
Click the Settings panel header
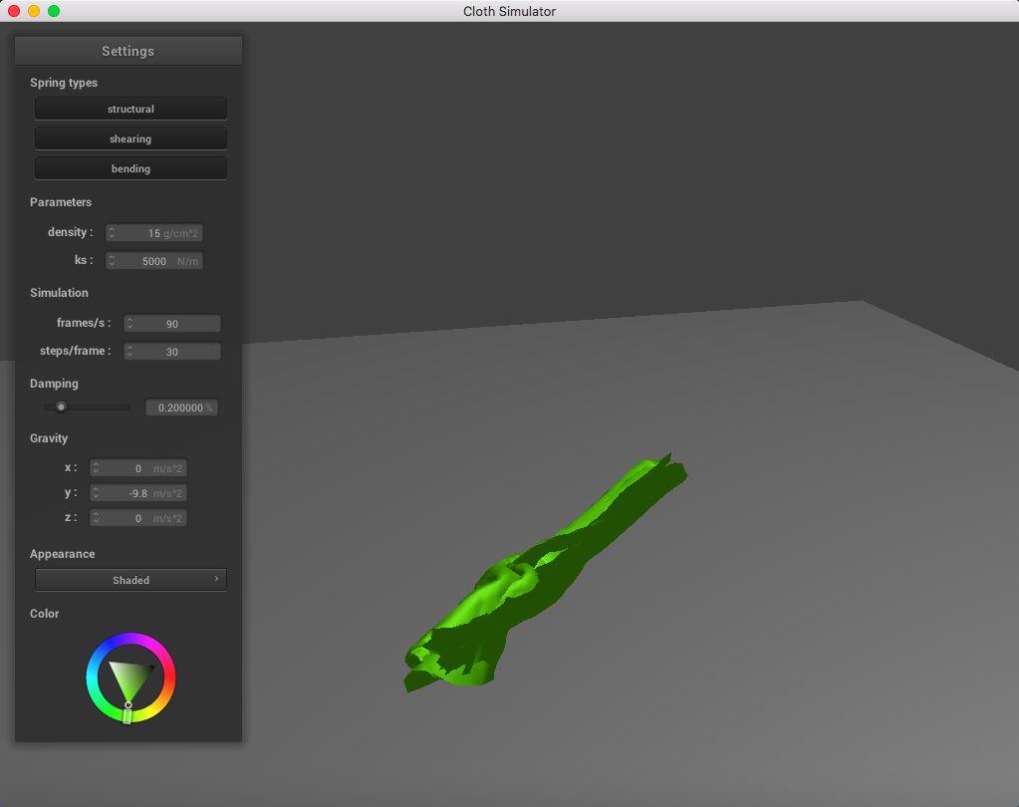coord(128,51)
